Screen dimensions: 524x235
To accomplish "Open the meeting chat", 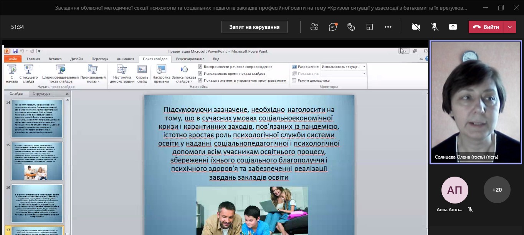I will pos(333,27).
